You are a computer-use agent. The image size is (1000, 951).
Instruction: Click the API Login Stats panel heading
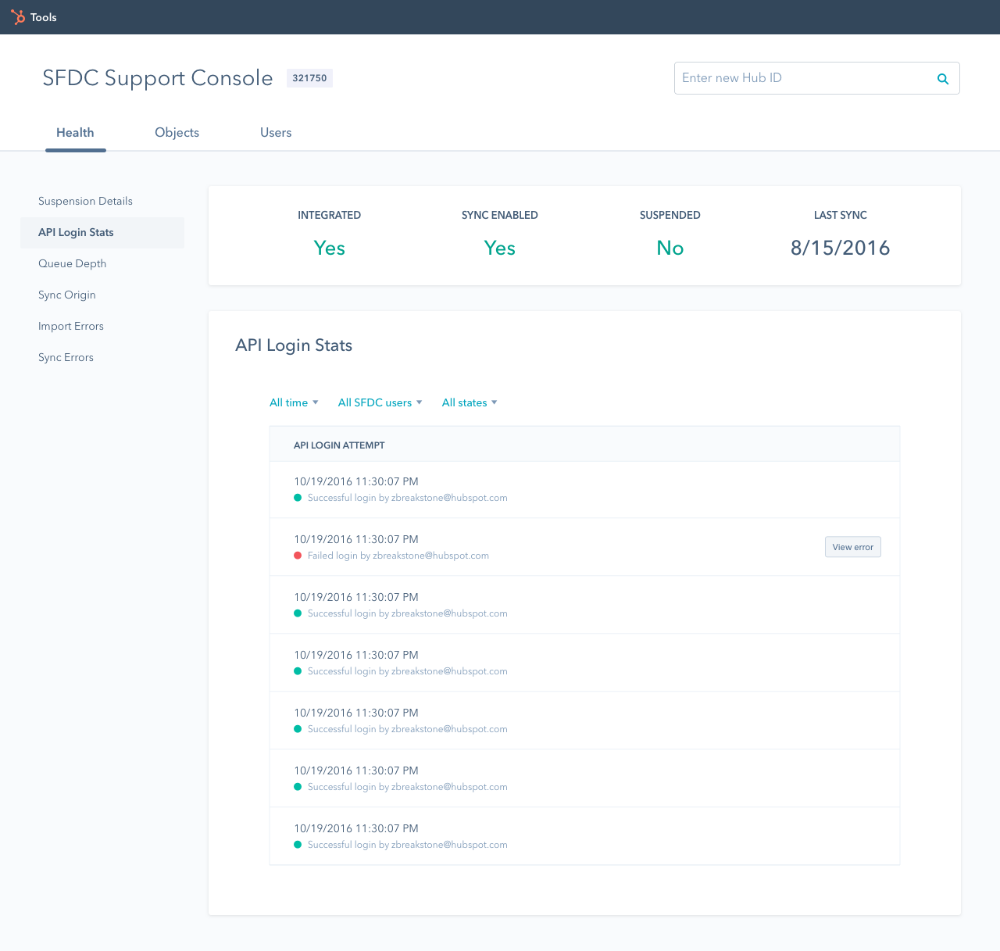point(294,345)
